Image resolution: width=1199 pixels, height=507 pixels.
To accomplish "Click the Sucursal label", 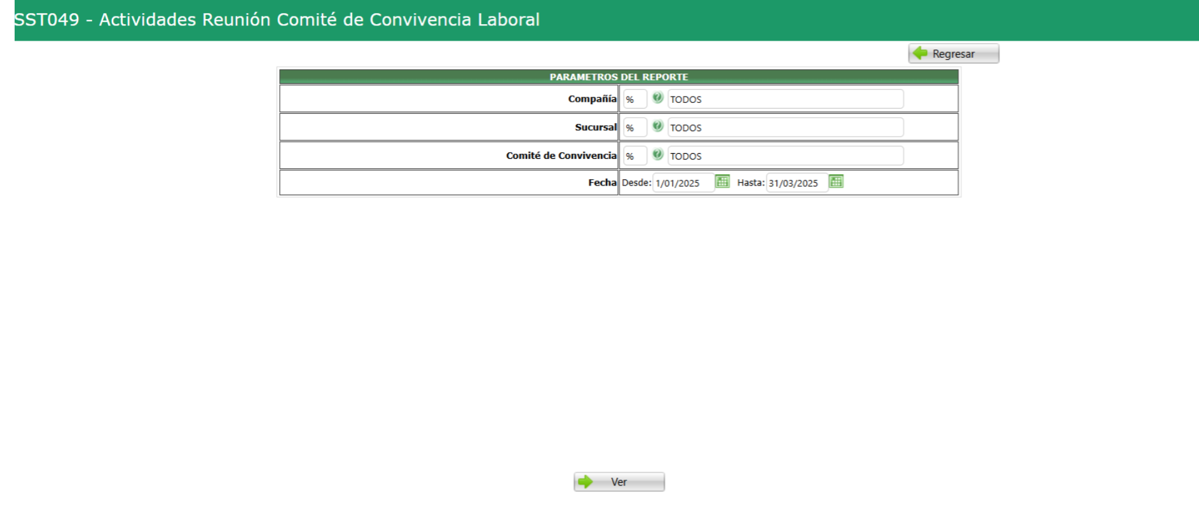I will (x=596, y=127).
